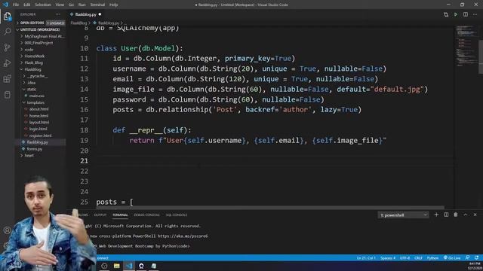Open the File menu
Viewport: 483px width, 271px height.
coord(16,5)
